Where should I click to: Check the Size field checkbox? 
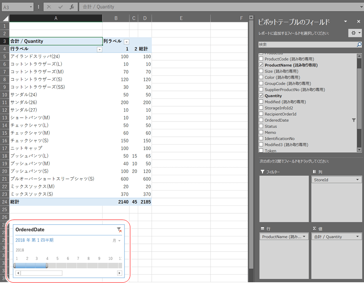coord(261,71)
